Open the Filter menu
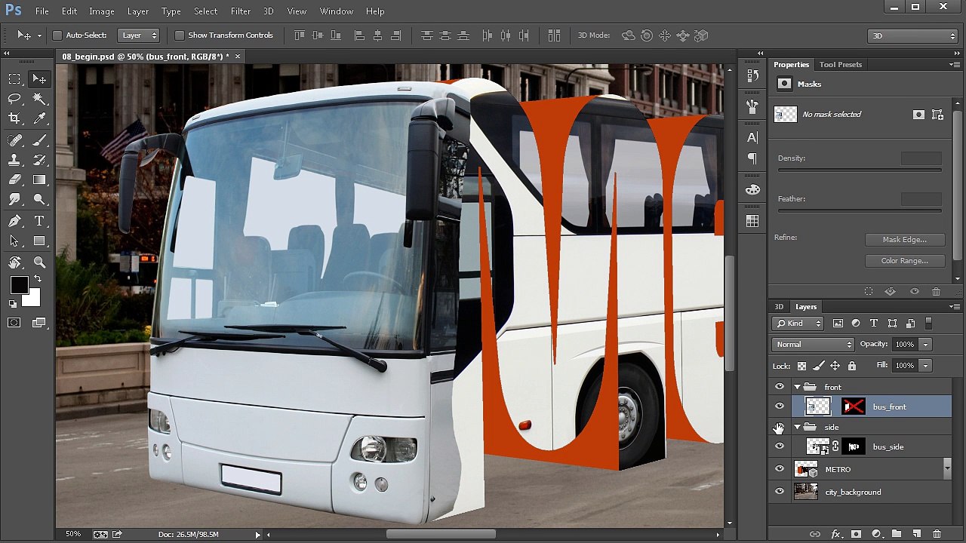This screenshot has height=543, width=966. (x=241, y=11)
